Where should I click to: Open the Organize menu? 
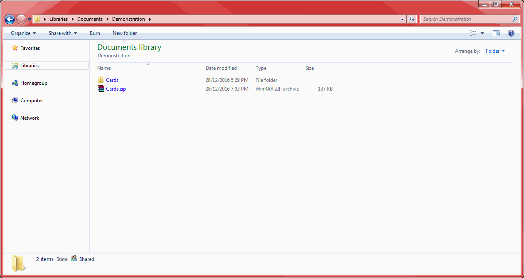(23, 33)
